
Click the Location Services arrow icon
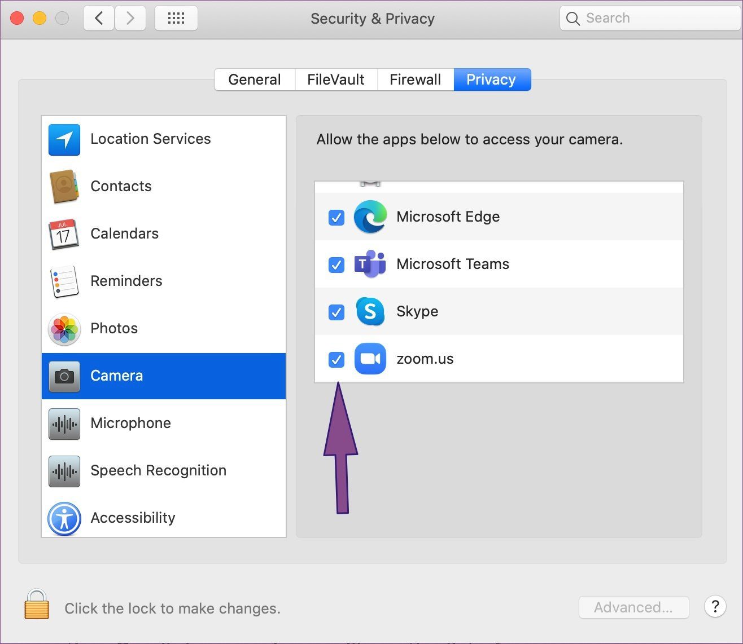click(x=64, y=139)
